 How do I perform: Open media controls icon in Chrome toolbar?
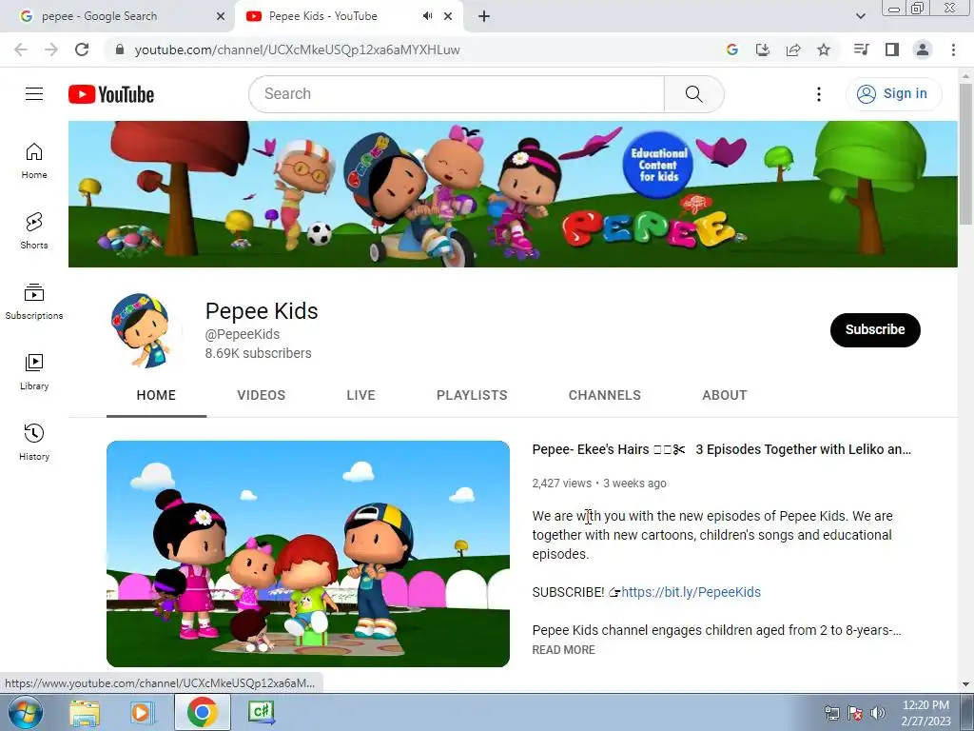862,49
